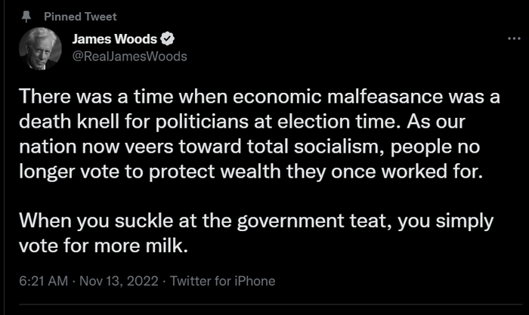The width and height of the screenshot is (529, 315).
Task: Click the words 'There was a time'
Action: pyautogui.click(x=85, y=97)
